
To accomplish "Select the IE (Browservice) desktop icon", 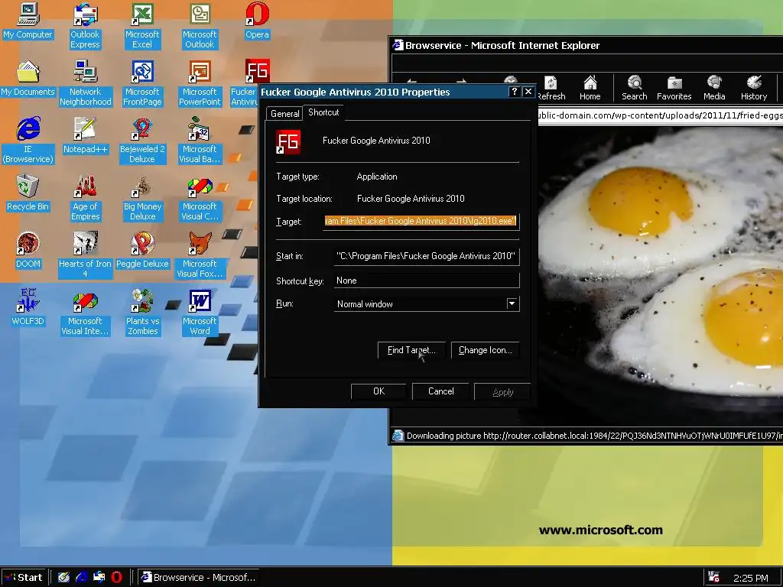I will 28,141.
